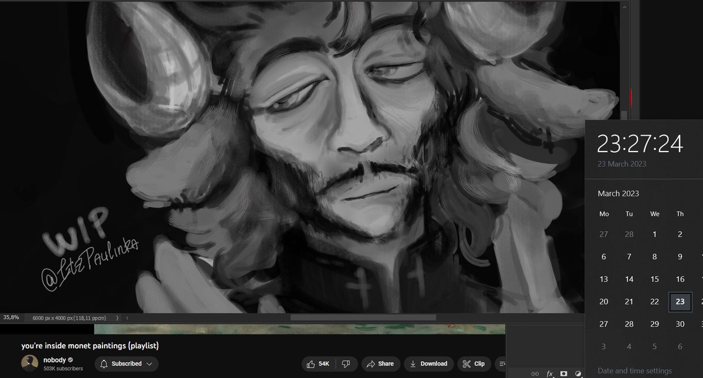Add a layer style with fx icon

(550, 373)
